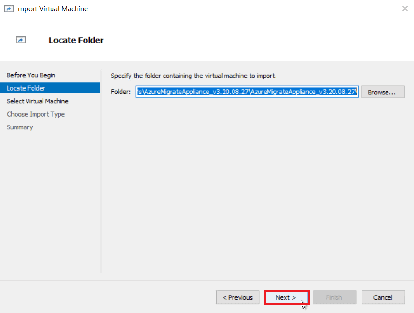414x313 pixels.
Task: Click the wizard header arrow icon
Action: click(21, 40)
